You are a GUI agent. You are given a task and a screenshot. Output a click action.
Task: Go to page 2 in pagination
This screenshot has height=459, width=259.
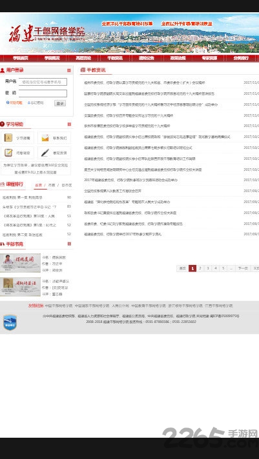[x=200, y=268]
